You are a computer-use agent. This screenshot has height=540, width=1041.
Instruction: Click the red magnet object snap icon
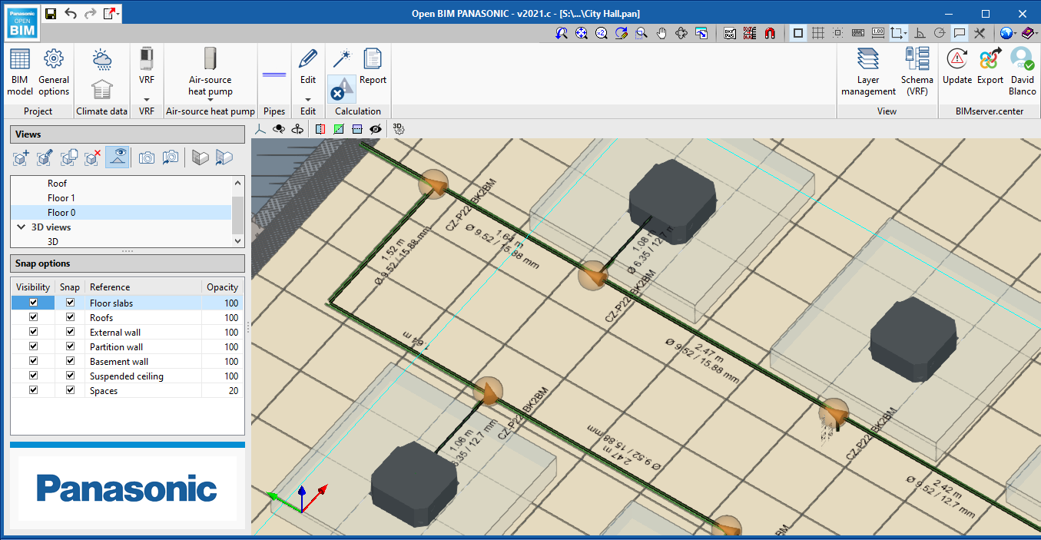770,33
